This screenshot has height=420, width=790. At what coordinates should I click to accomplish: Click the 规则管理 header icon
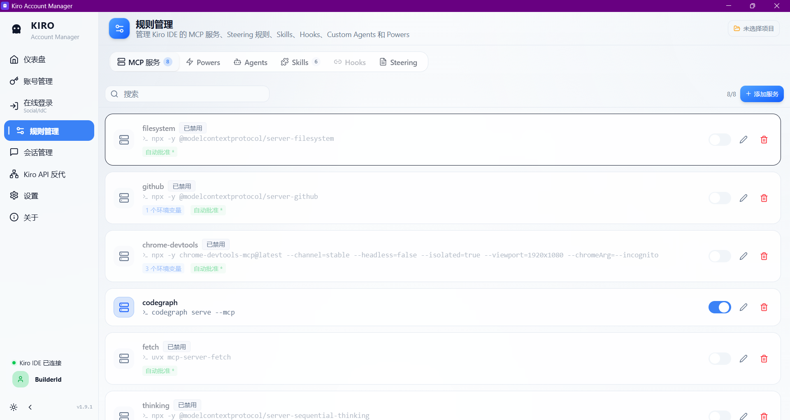[119, 28]
